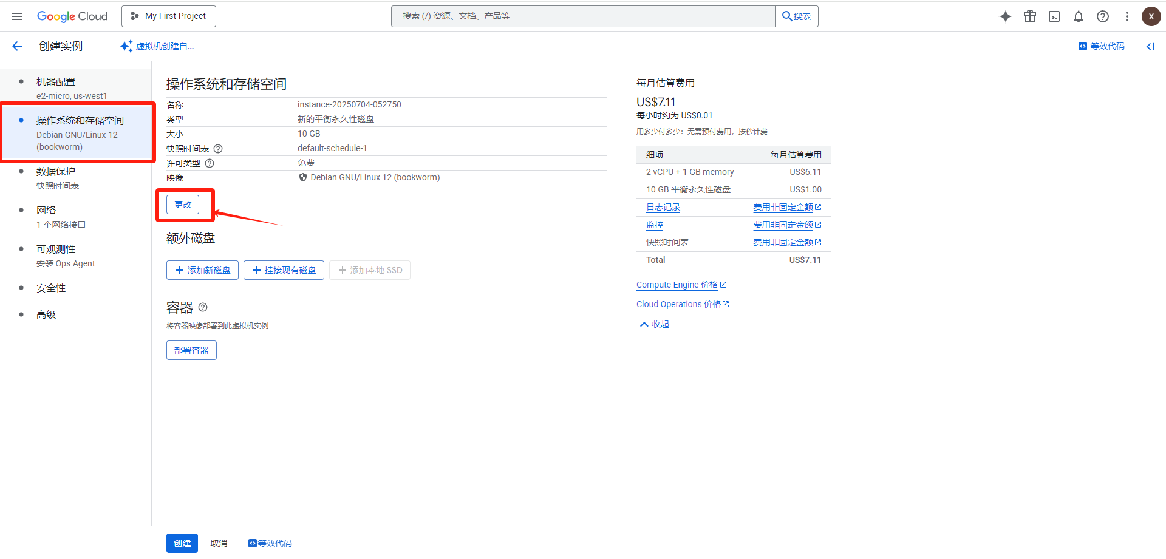This screenshot has width=1166, height=559.
Task: Click 添加本地 SSD button
Action: (370, 270)
